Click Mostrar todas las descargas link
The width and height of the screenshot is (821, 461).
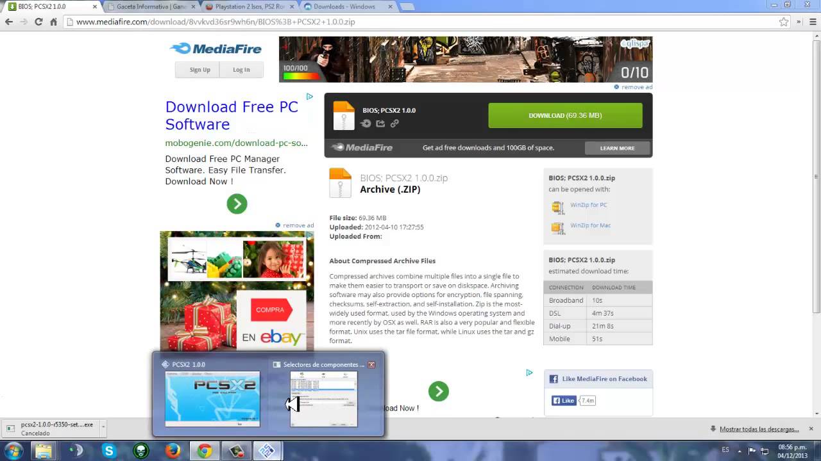[x=759, y=429]
